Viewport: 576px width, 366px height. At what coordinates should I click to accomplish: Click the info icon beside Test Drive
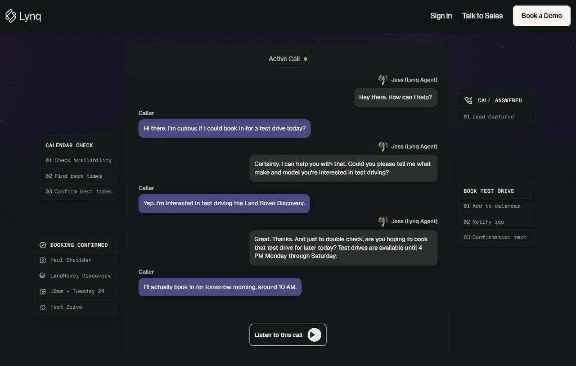tap(43, 307)
